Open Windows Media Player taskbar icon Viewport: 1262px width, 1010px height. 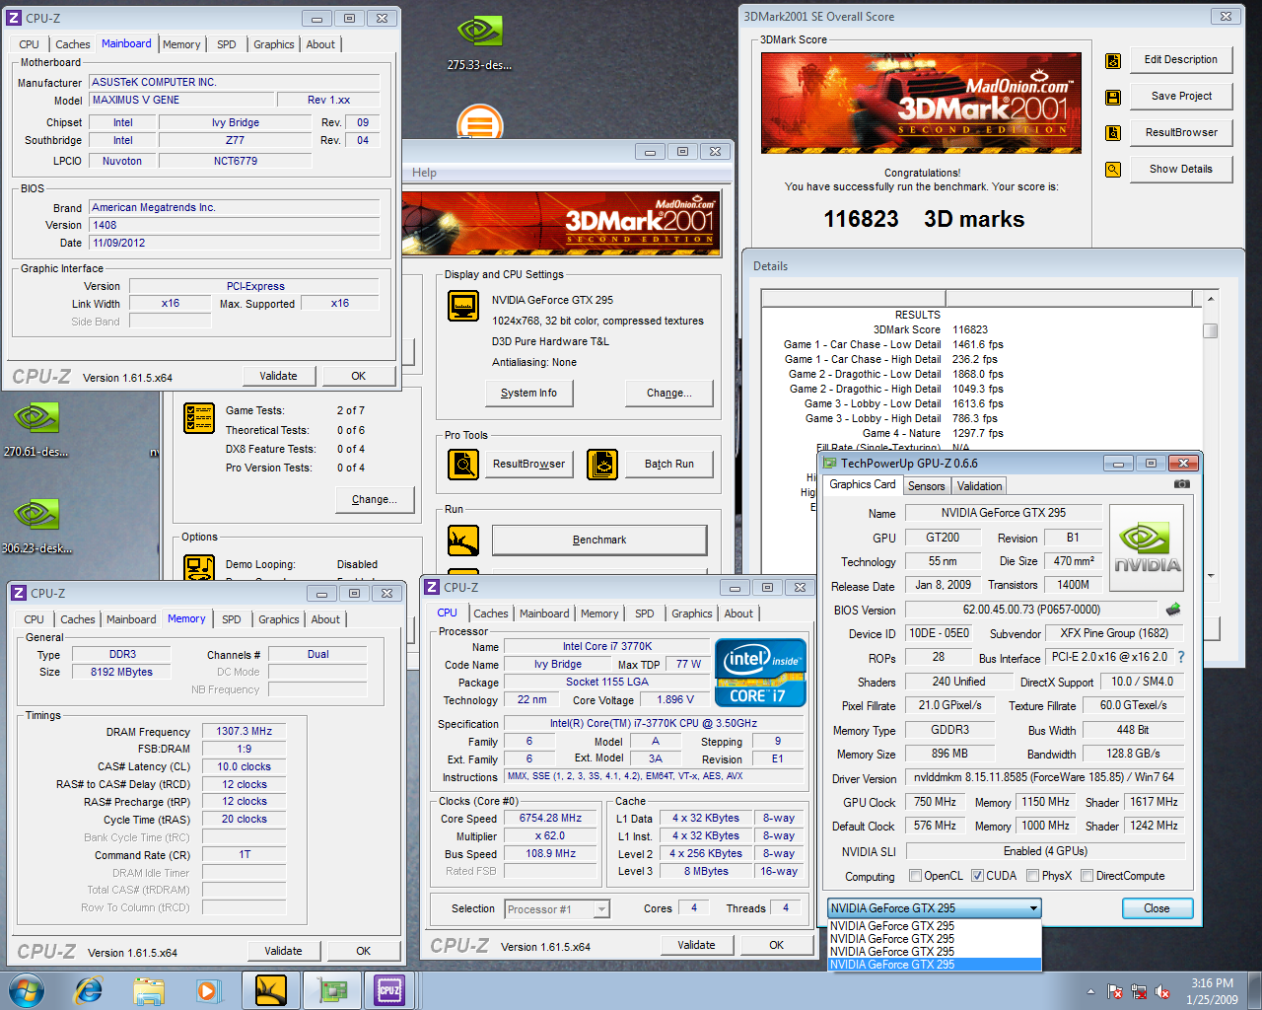click(x=208, y=990)
